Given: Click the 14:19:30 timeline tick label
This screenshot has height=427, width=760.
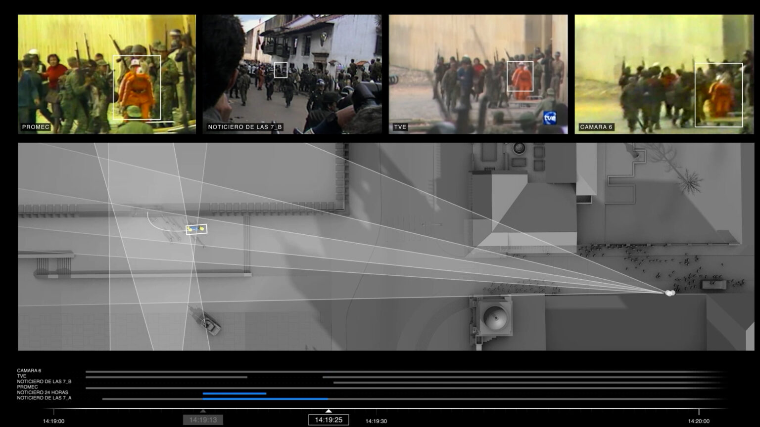Looking at the screenshot, I should coord(376,421).
